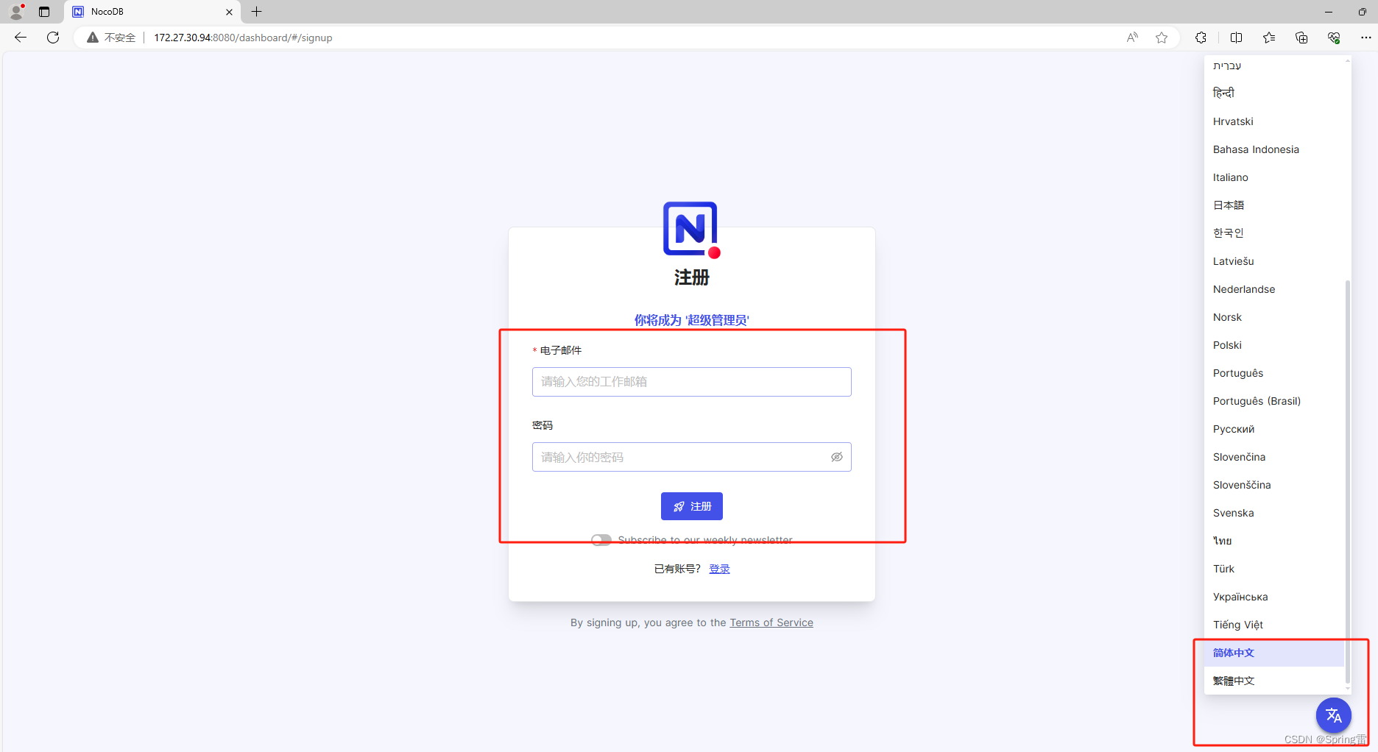Click the NocoDB logo on signup card
1378x752 pixels.
[x=691, y=230]
